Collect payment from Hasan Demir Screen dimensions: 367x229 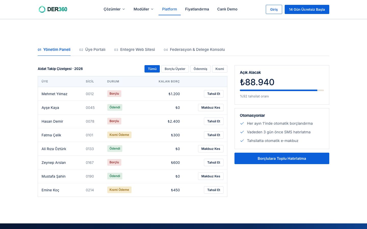click(x=214, y=121)
